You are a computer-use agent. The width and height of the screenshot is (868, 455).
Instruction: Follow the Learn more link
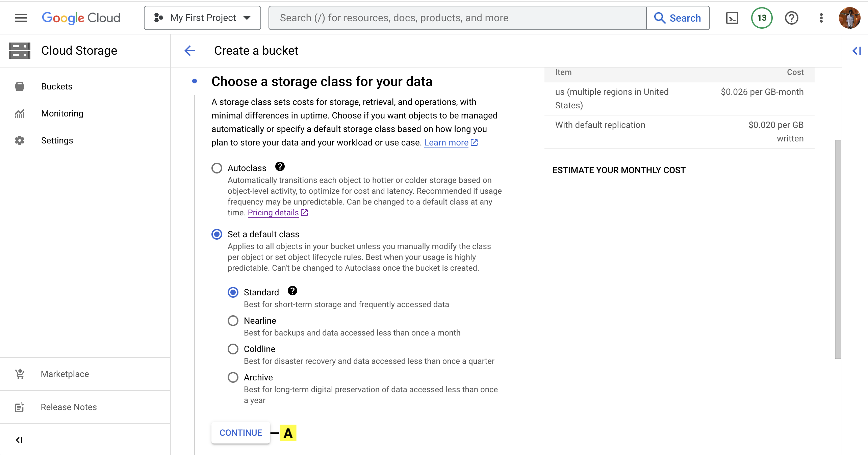click(x=451, y=143)
